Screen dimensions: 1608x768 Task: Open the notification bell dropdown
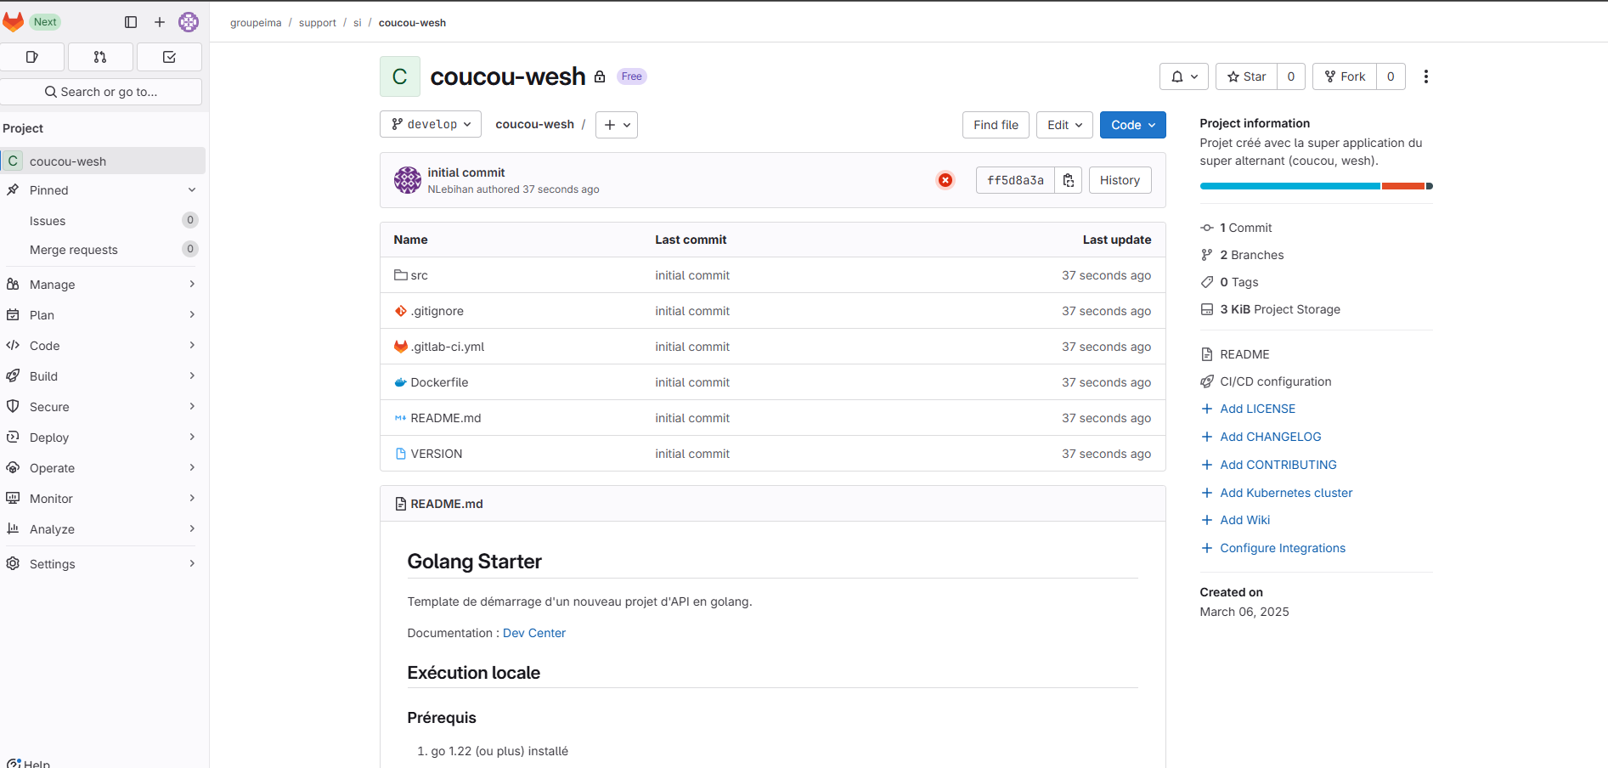(x=1183, y=76)
